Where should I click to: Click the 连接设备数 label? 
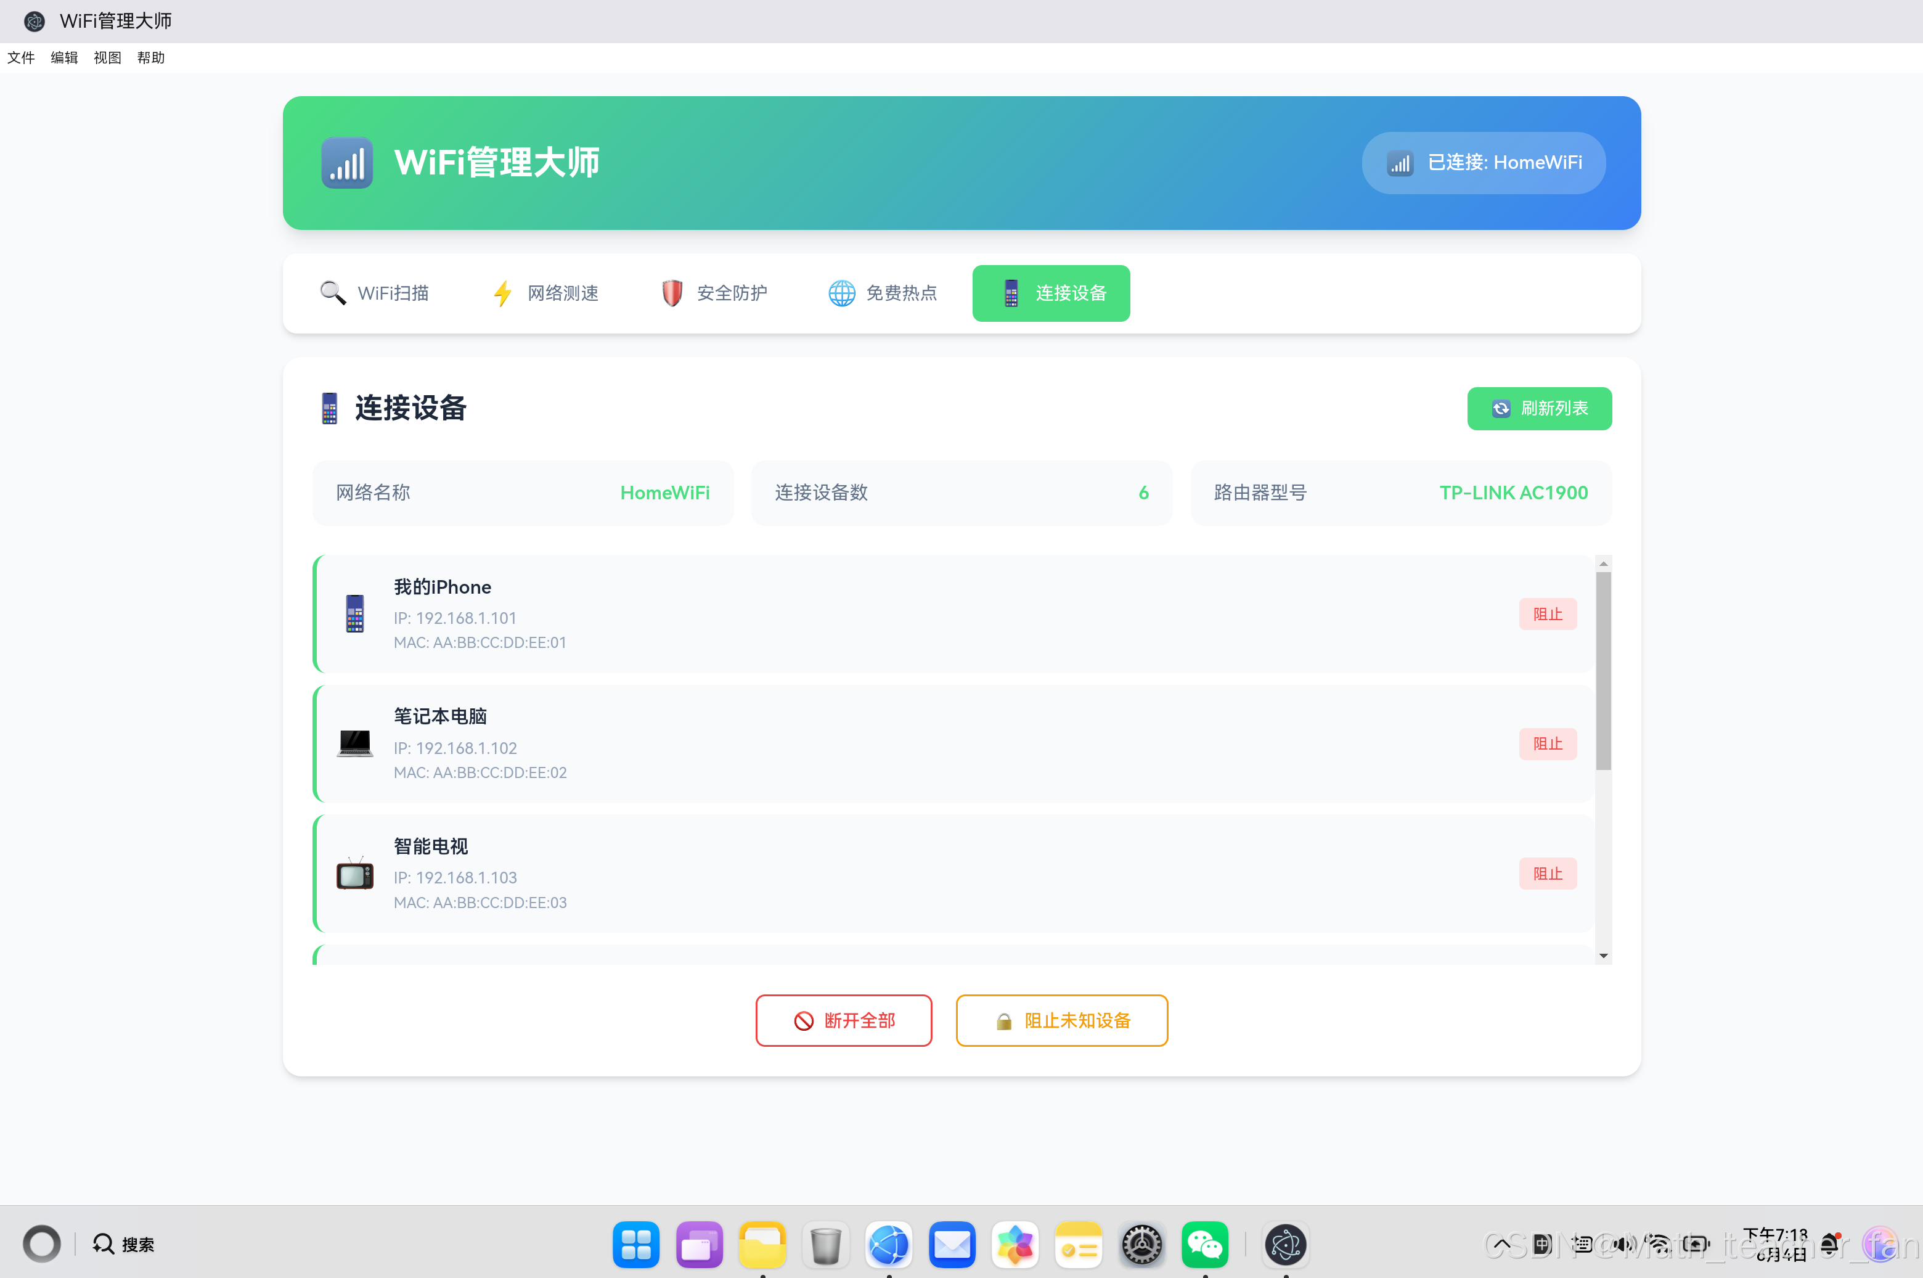tap(822, 493)
